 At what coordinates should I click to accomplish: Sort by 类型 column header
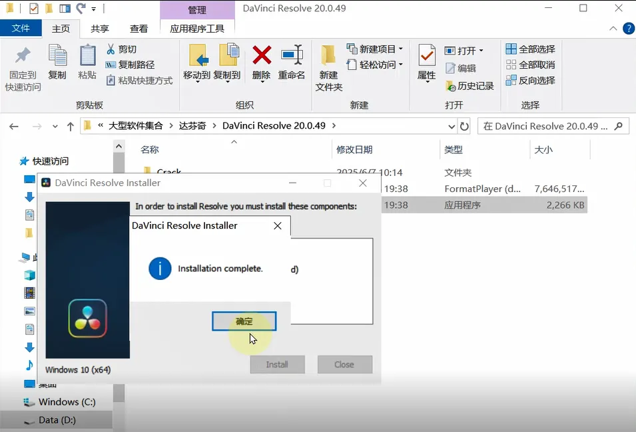pos(453,149)
